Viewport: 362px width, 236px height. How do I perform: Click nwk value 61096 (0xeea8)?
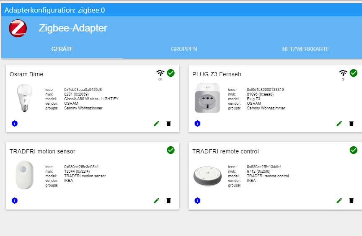pyautogui.click(x=260, y=94)
